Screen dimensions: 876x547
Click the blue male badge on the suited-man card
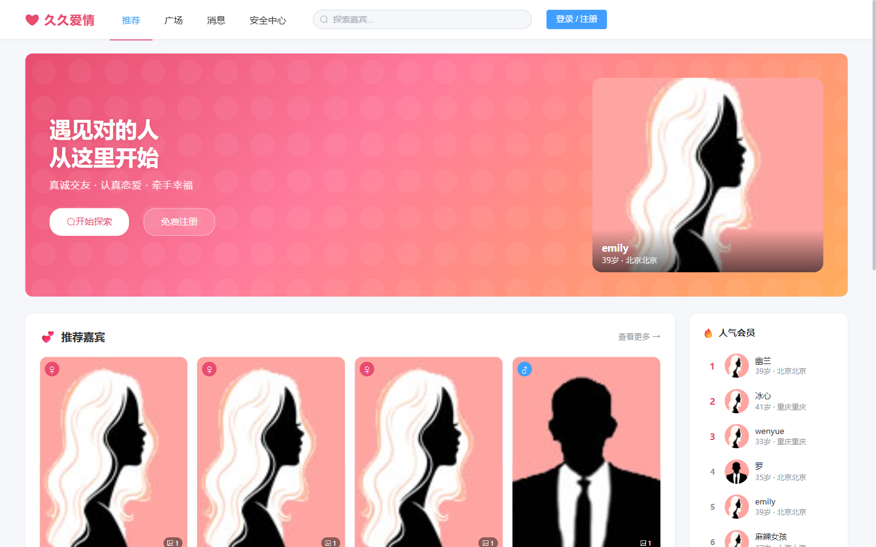[524, 369]
